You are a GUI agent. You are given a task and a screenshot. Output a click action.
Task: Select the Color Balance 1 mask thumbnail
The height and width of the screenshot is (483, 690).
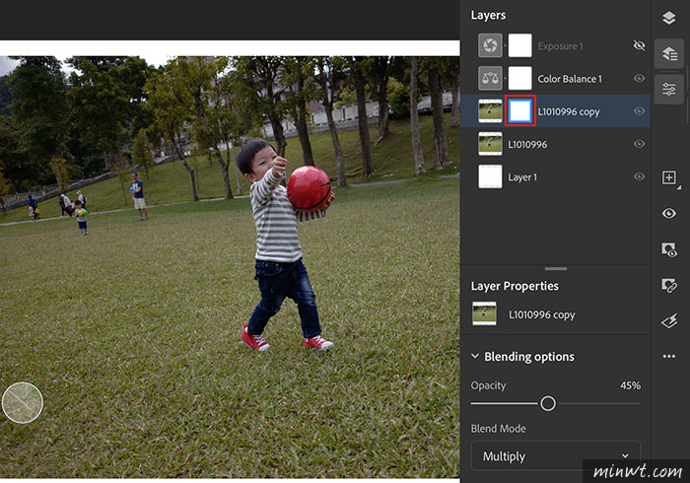(520, 78)
